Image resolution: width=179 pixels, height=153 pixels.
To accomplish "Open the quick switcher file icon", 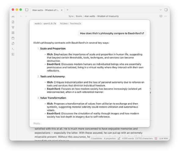I will click(13, 22).
